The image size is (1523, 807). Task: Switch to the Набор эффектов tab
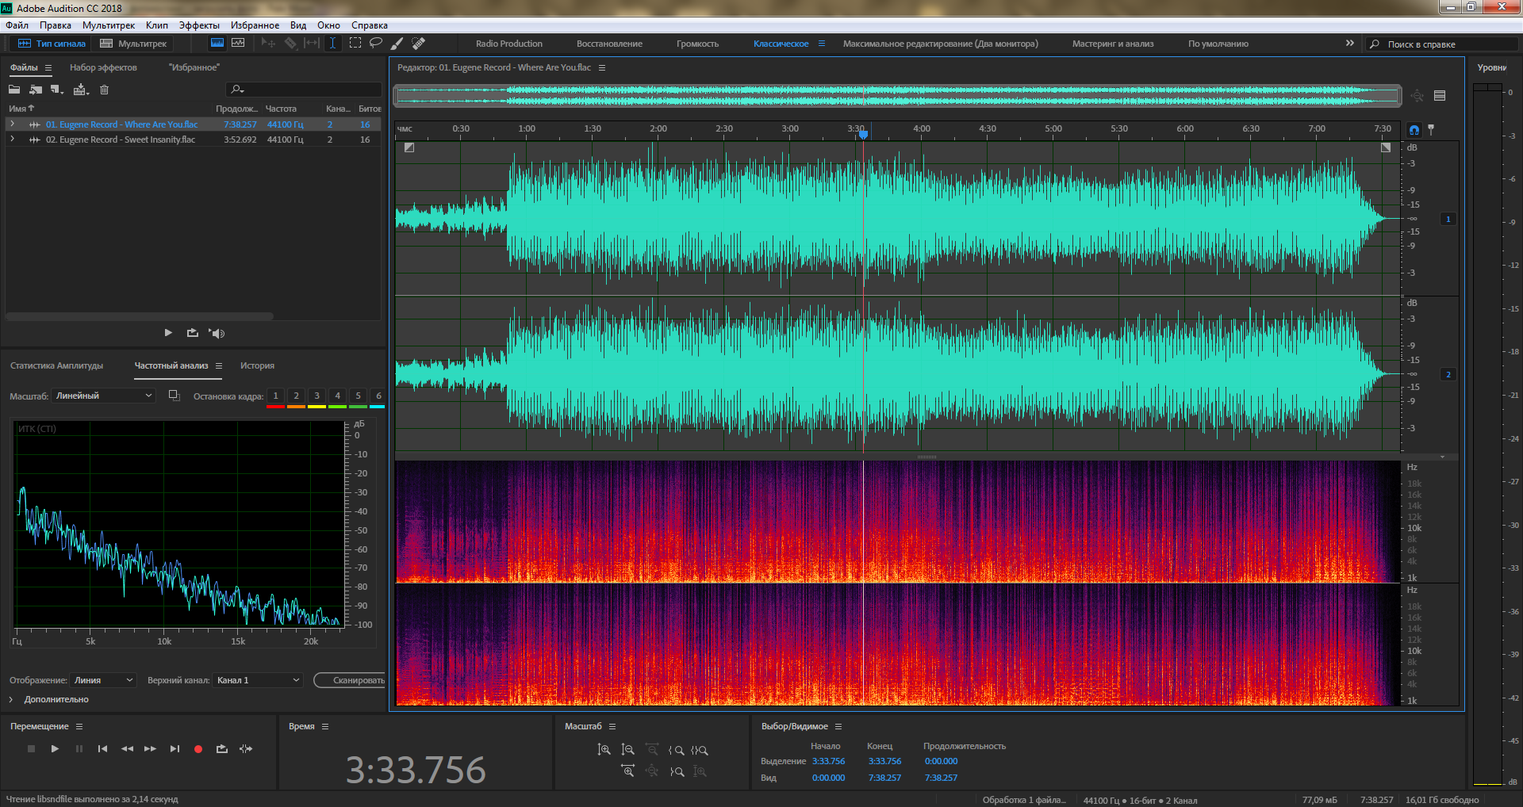pyautogui.click(x=103, y=67)
